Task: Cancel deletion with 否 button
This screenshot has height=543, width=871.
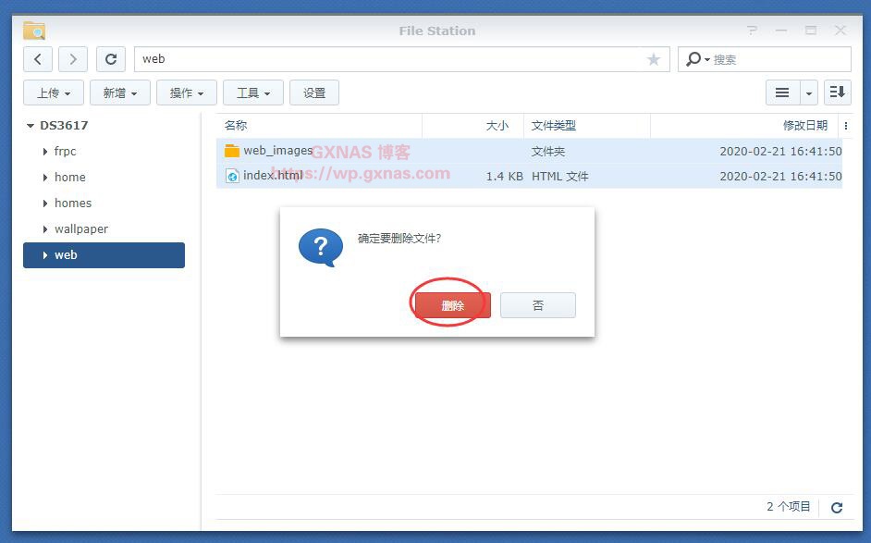Action: point(538,305)
